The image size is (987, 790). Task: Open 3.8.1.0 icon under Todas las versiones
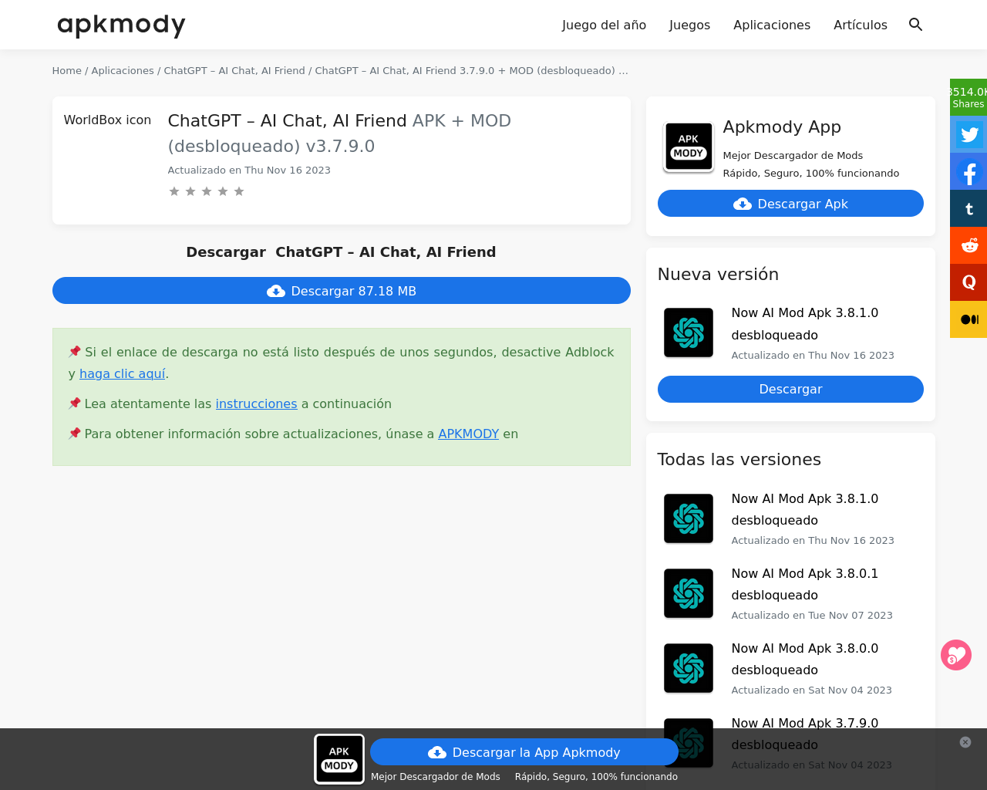[689, 518]
